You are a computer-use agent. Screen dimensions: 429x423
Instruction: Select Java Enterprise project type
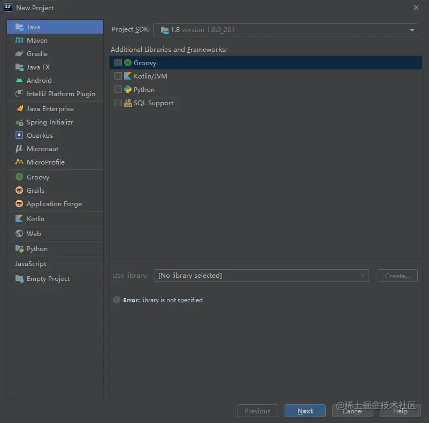pos(55,108)
